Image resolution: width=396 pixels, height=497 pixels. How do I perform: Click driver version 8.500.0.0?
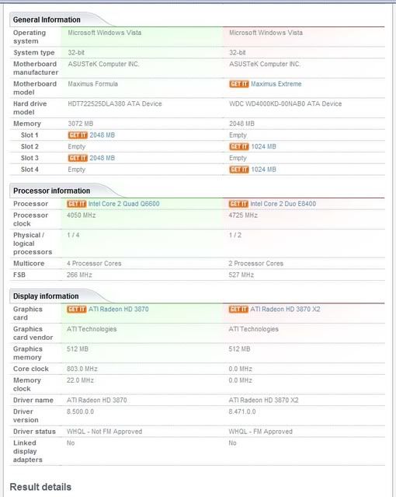(x=80, y=411)
